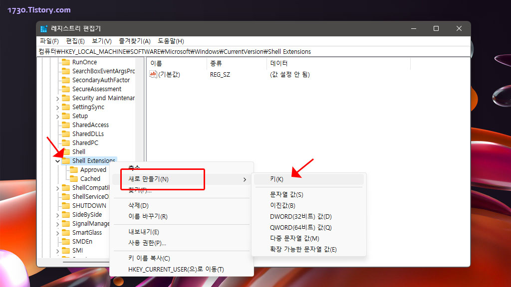Click the Cached subkey folder icon

pos(74,179)
